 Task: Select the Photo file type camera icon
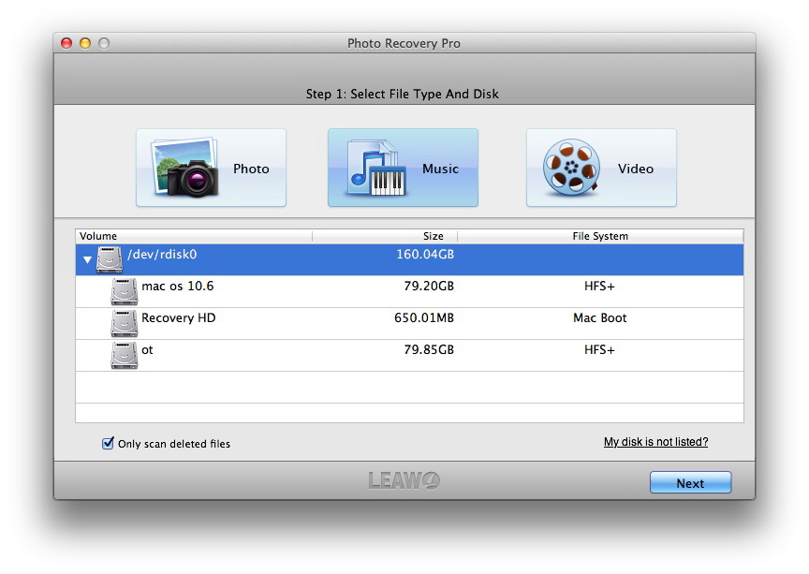(184, 169)
